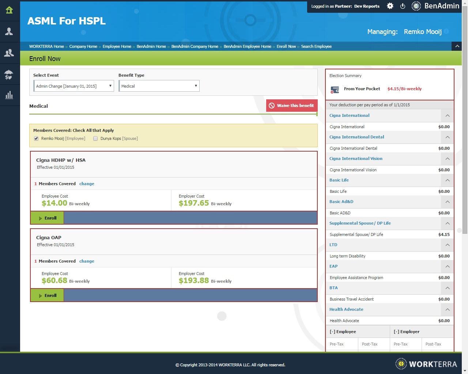Uncheck Remko Mooij employee checkbox
The height and width of the screenshot is (374, 468).
(x=36, y=138)
